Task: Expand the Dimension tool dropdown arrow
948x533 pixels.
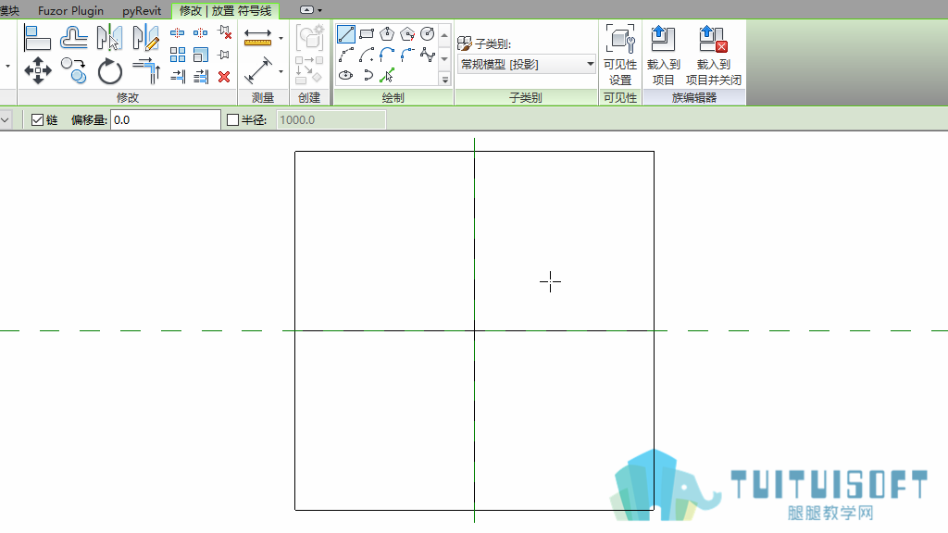Action: pyautogui.click(x=281, y=71)
